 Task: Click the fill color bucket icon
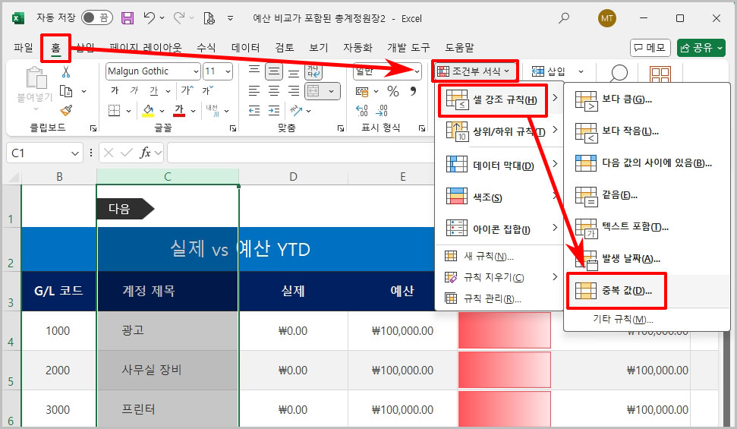click(148, 111)
